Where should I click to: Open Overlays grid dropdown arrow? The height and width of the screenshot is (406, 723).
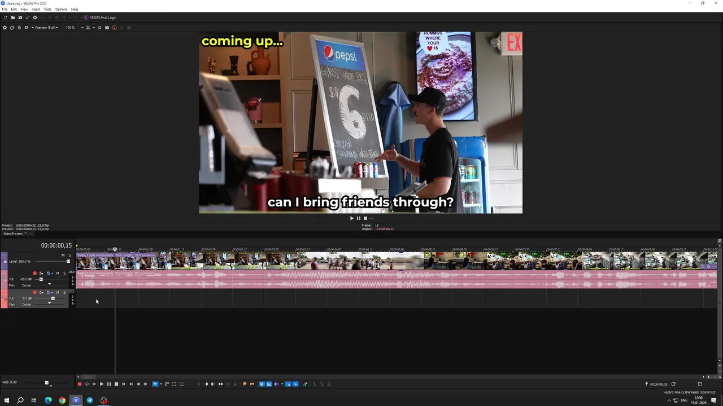coord(94,28)
